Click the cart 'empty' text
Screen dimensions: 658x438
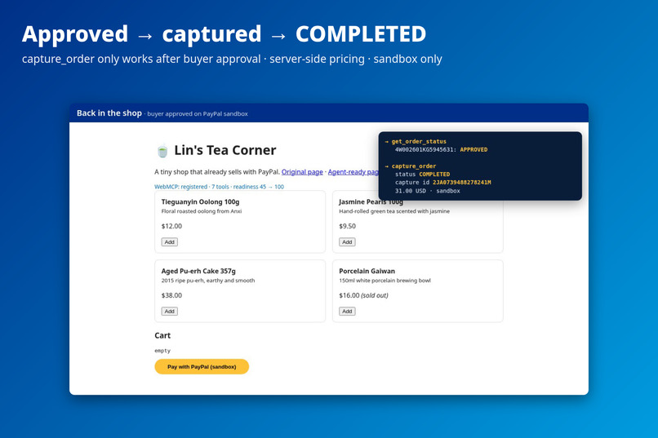tap(162, 351)
